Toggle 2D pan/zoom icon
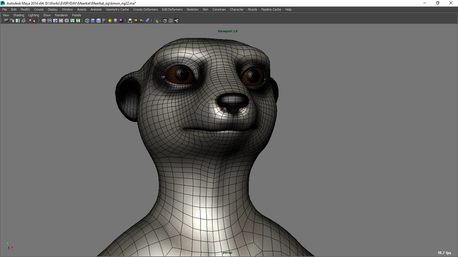458x257 pixels. [x=29, y=20]
